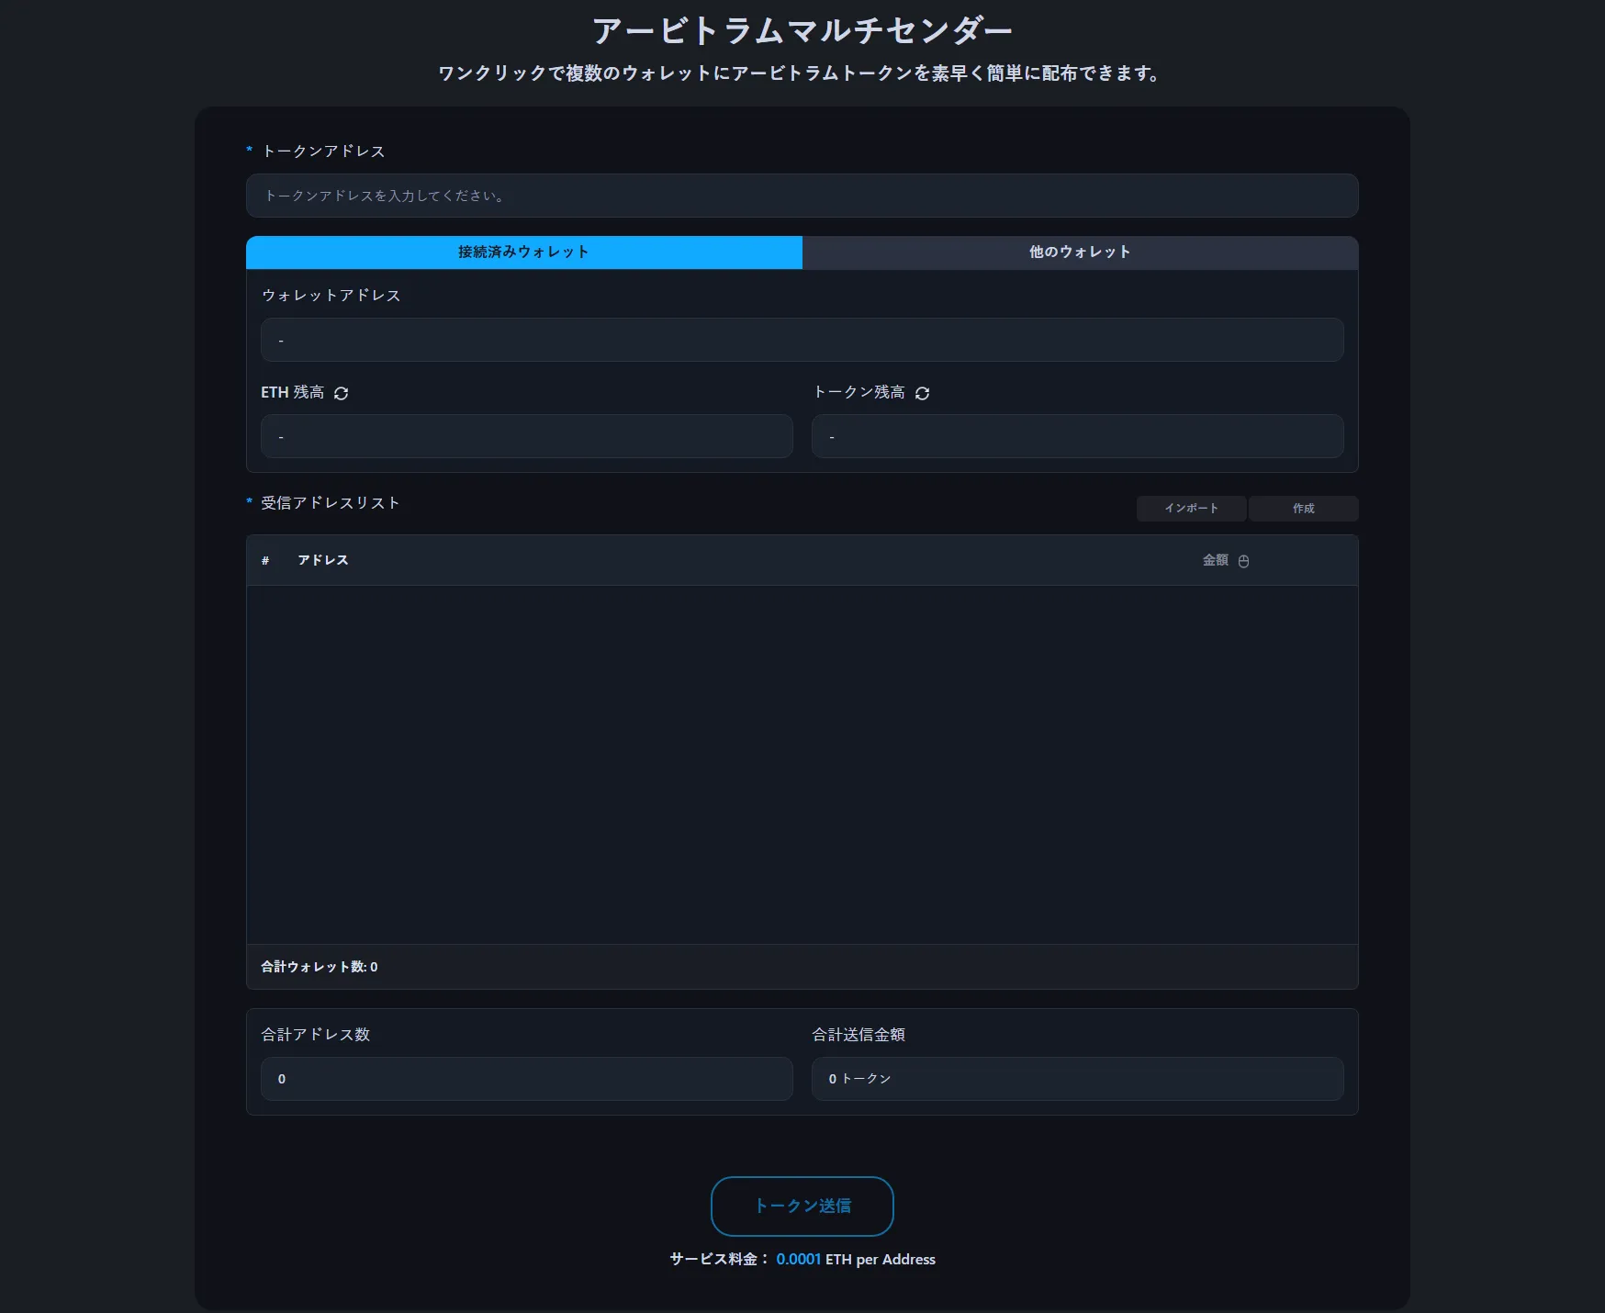Focus the トークンアドレス input field
Screen dimensions: 1605x1313
coord(802,196)
